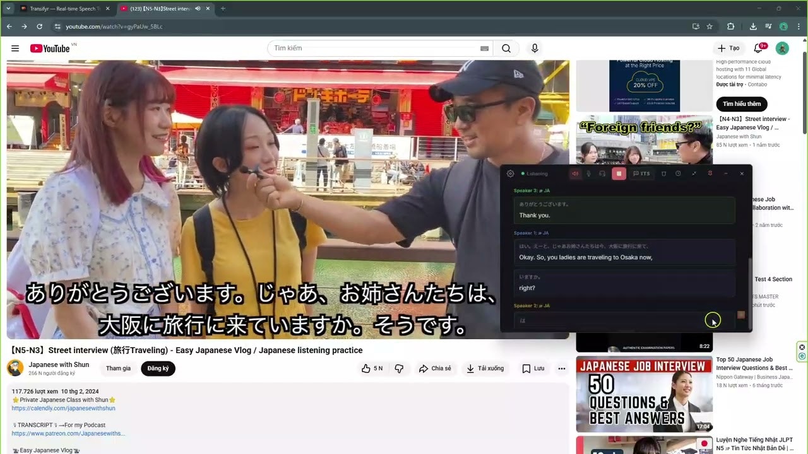Toggle headphones mode in Transifyr overlay
Image resolution: width=808 pixels, height=454 pixels.
coord(603,173)
